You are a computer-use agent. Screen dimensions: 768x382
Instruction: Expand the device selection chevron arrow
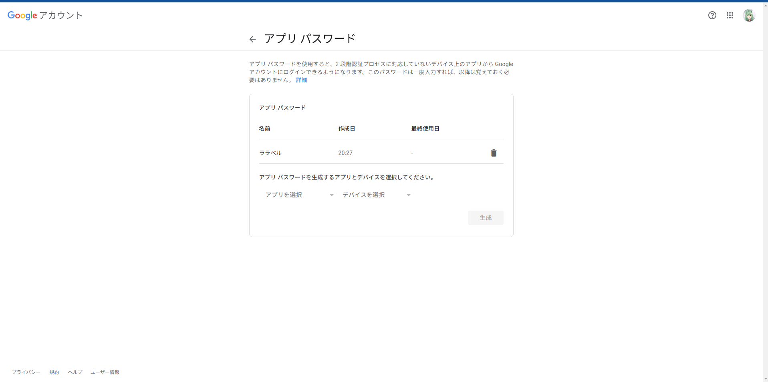[x=408, y=195]
